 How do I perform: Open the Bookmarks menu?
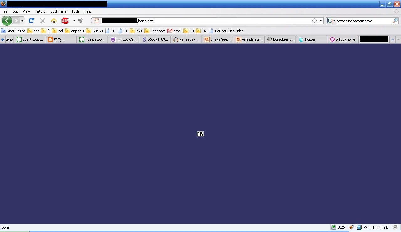click(58, 11)
